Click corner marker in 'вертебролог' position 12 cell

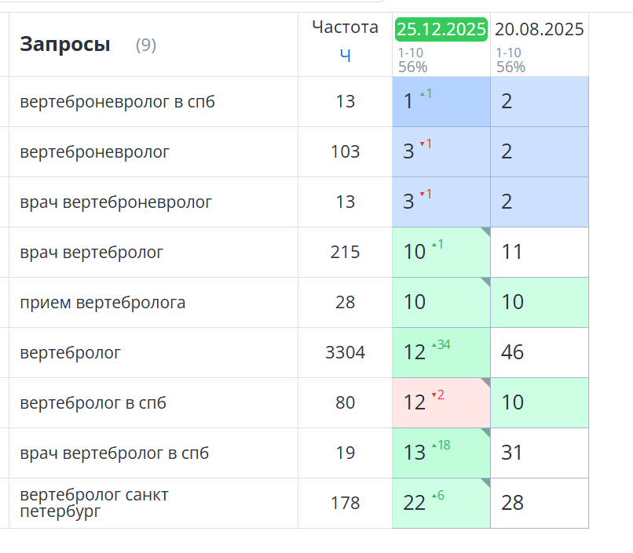[x=486, y=332]
